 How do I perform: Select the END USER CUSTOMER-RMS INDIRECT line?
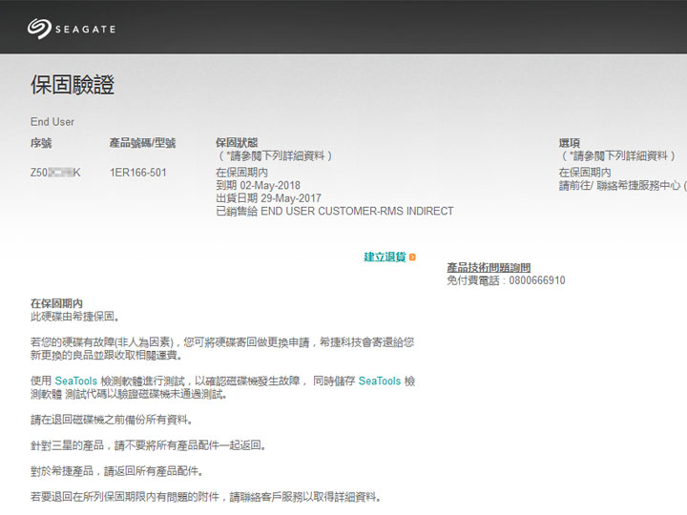click(335, 211)
